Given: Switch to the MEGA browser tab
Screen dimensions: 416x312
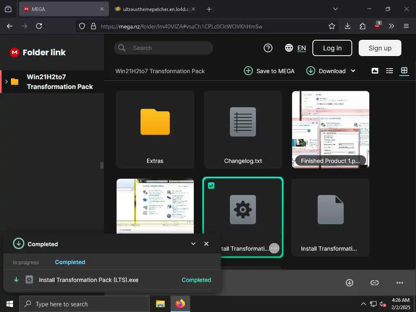Looking at the screenshot, I should [x=64, y=9].
